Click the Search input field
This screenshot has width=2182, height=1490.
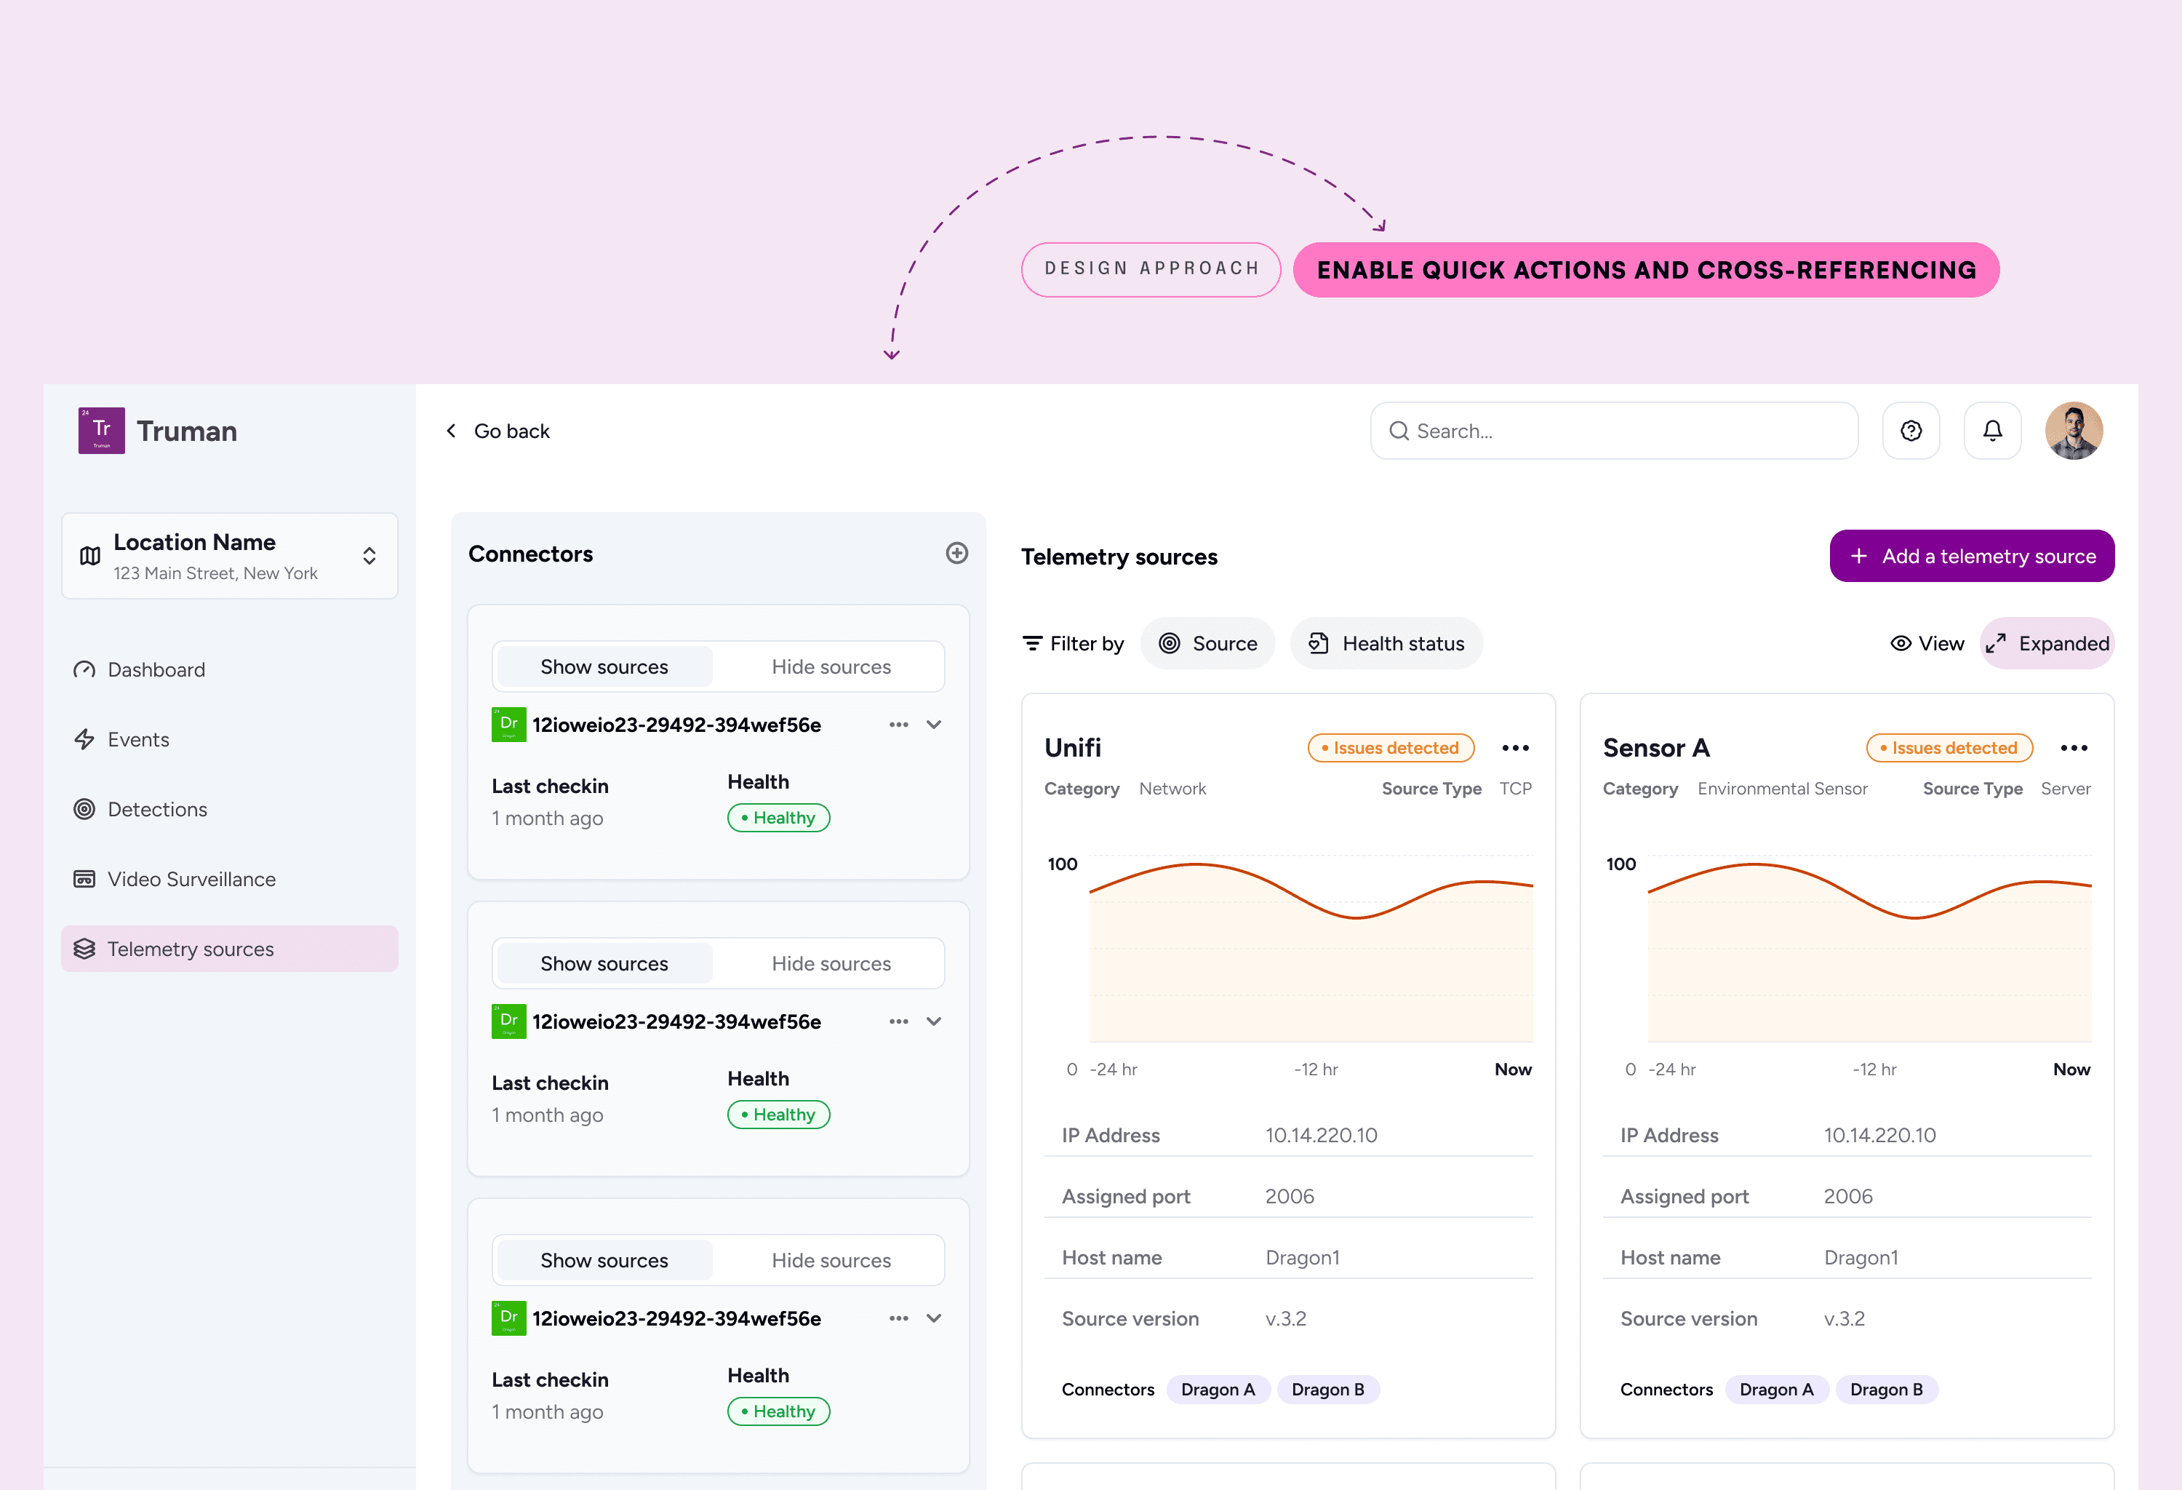coord(1614,431)
